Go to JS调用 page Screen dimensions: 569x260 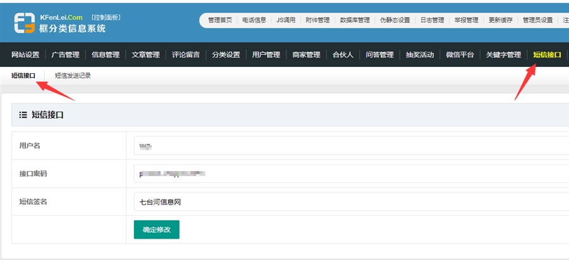tap(286, 20)
